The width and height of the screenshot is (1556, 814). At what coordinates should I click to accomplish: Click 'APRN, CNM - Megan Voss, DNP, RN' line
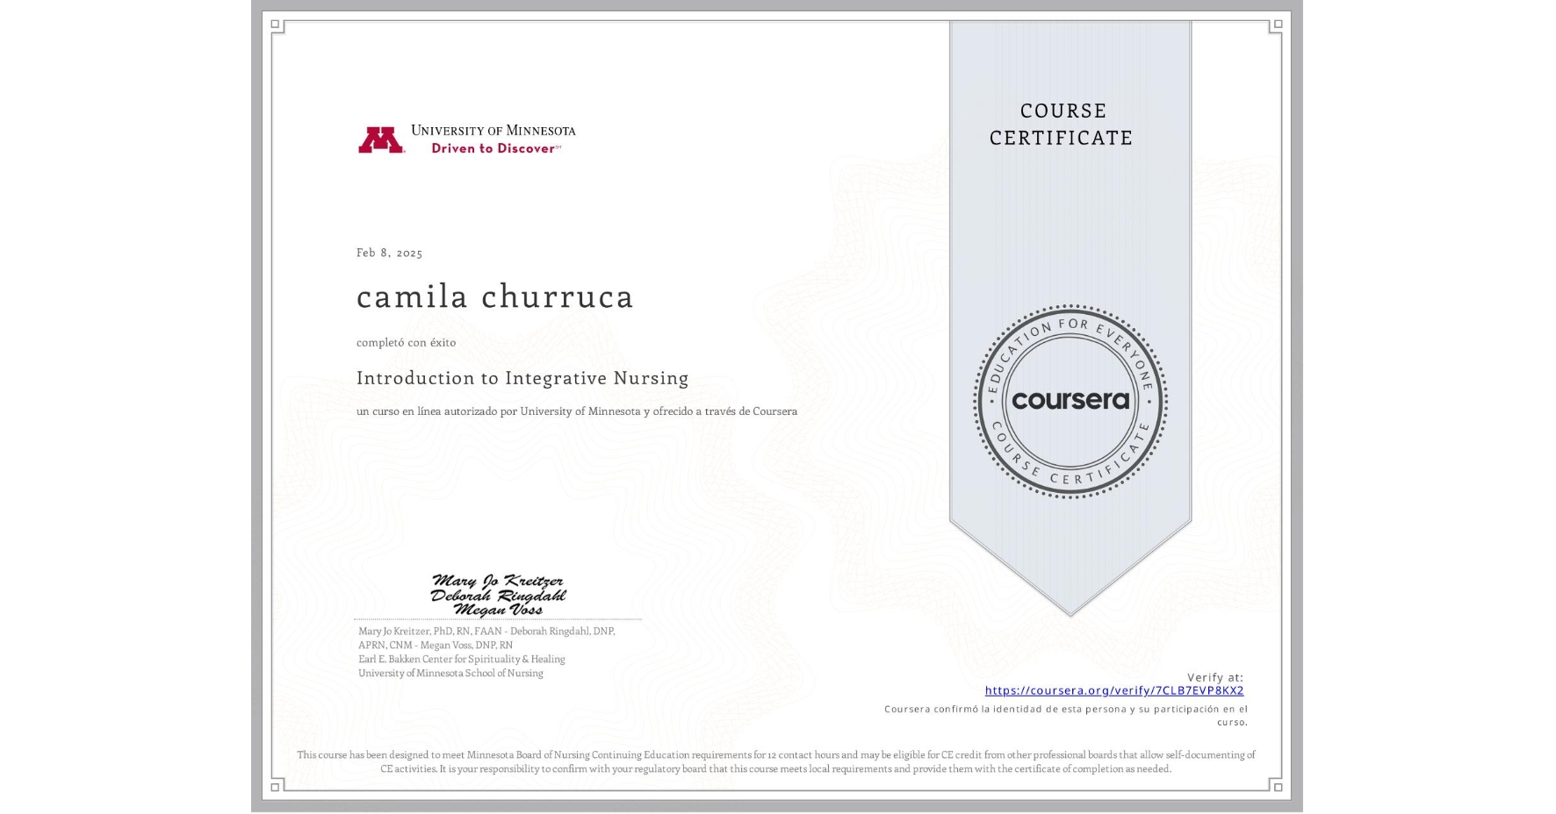click(436, 646)
